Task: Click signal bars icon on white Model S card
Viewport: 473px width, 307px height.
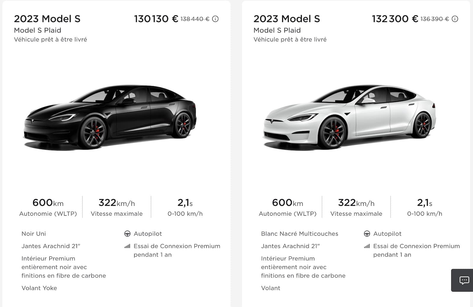Action: click(367, 246)
